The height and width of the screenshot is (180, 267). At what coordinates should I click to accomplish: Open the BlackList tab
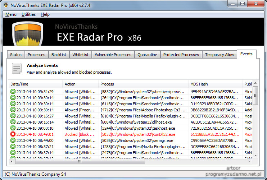pyautogui.click(x=59, y=55)
